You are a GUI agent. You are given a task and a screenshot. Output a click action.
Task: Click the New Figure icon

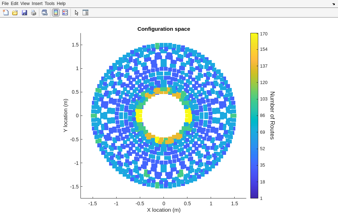pyautogui.click(x=6, y=13)
